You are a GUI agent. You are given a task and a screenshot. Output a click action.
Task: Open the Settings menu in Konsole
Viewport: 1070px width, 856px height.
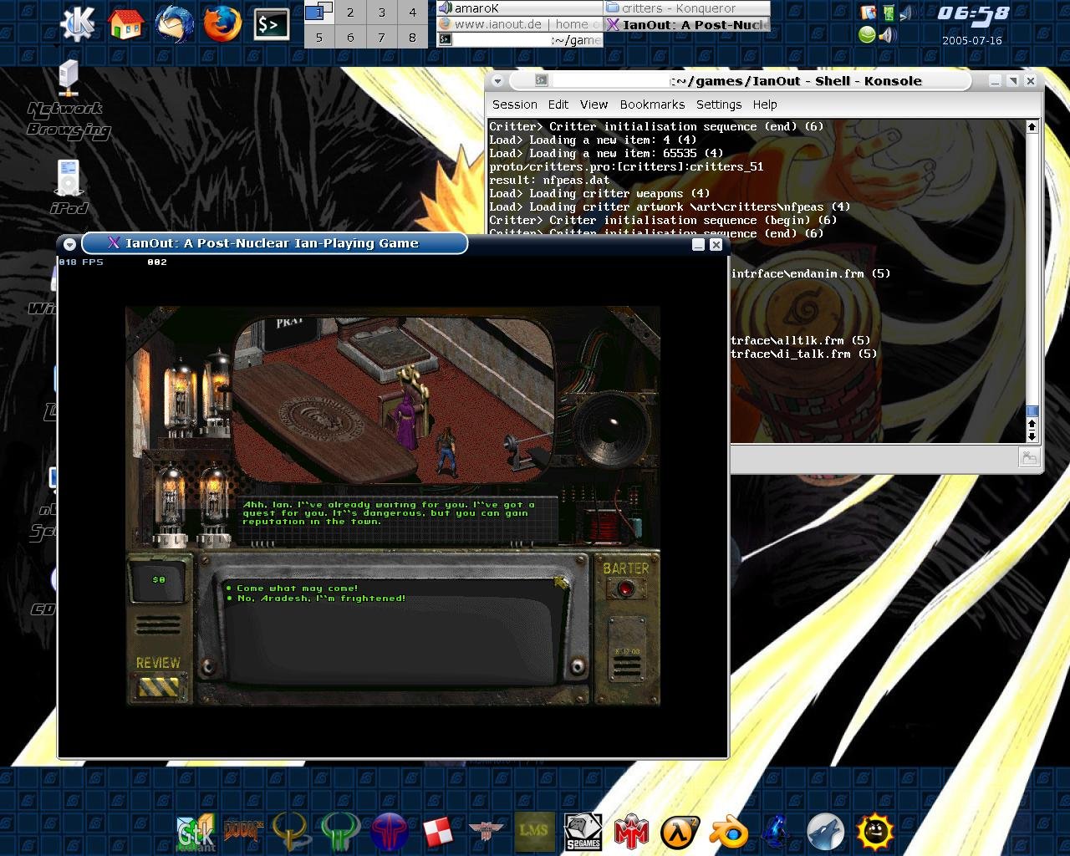pos(718,104)
